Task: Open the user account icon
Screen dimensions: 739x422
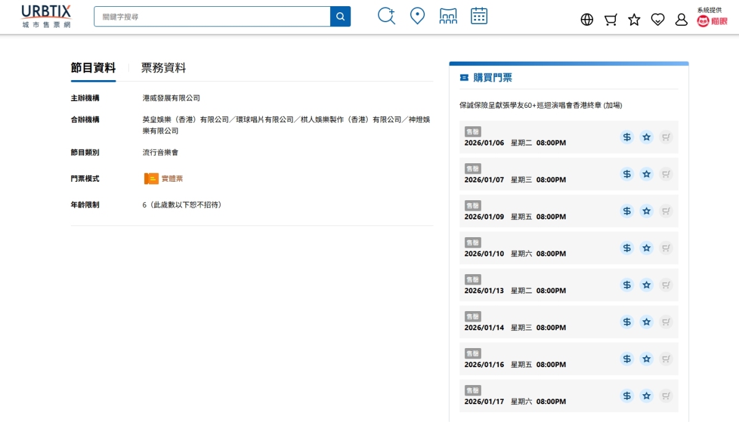Action: click(681, 20)
